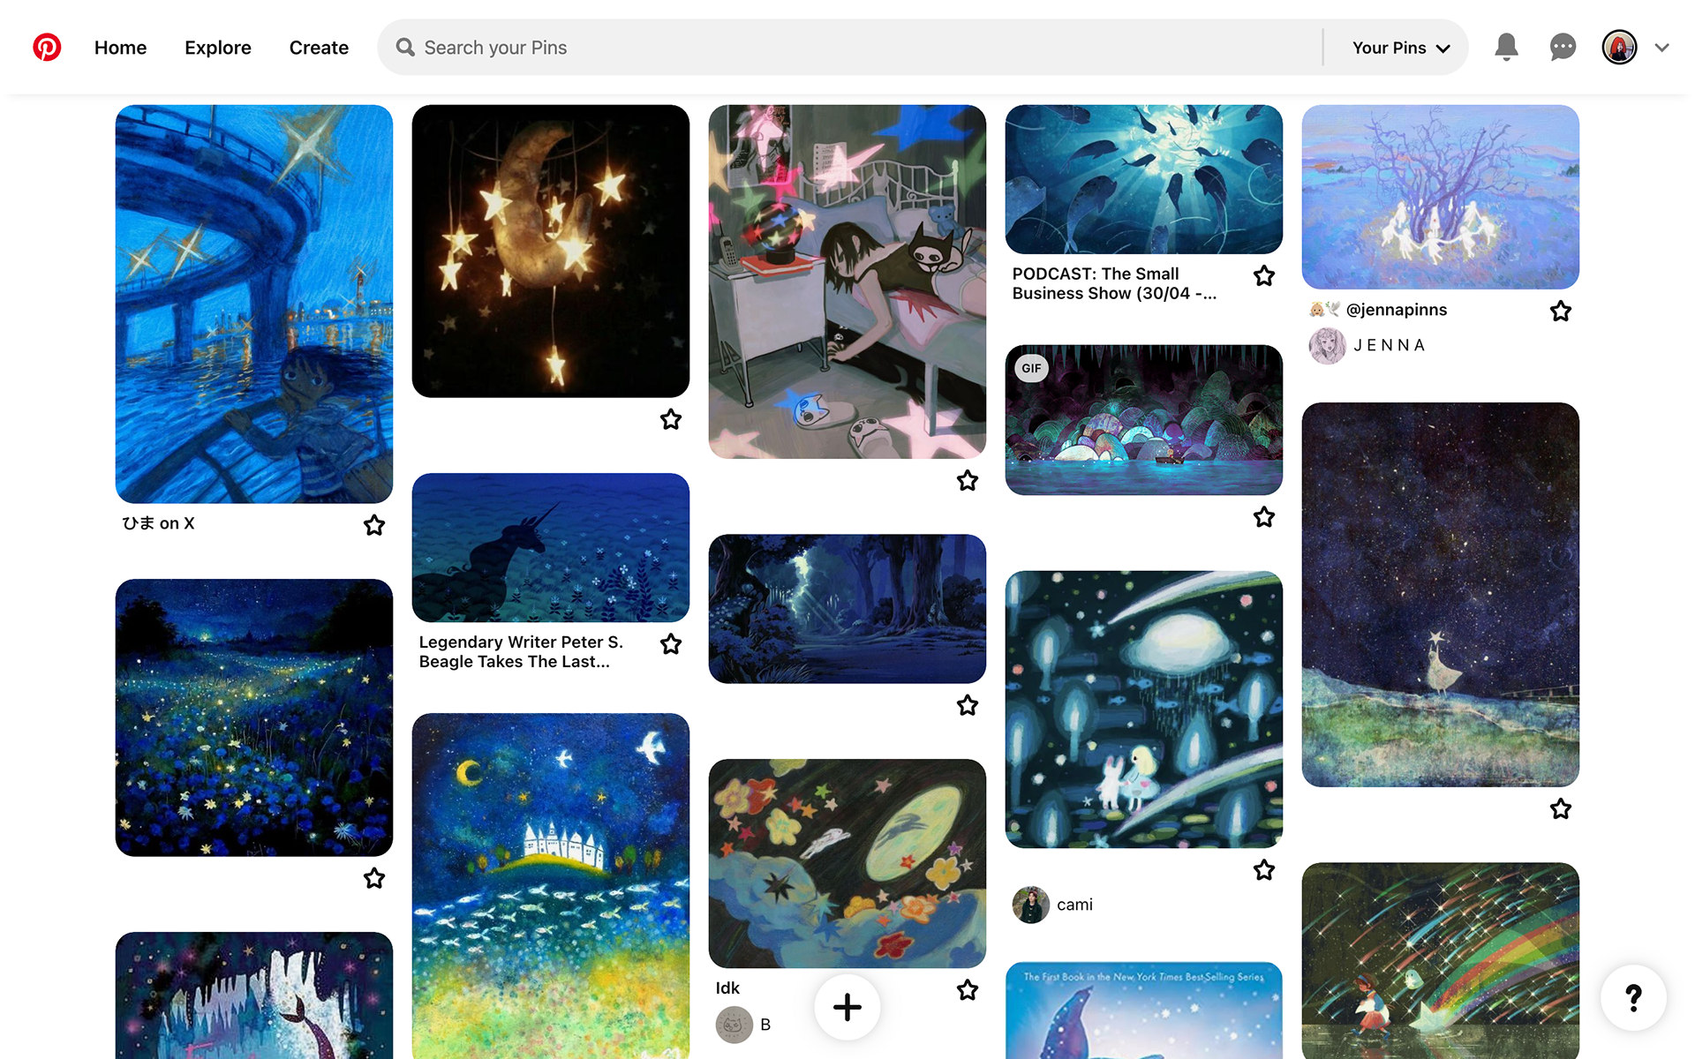Click the GIF badge on the cave pin

(x=1031, y=368)
